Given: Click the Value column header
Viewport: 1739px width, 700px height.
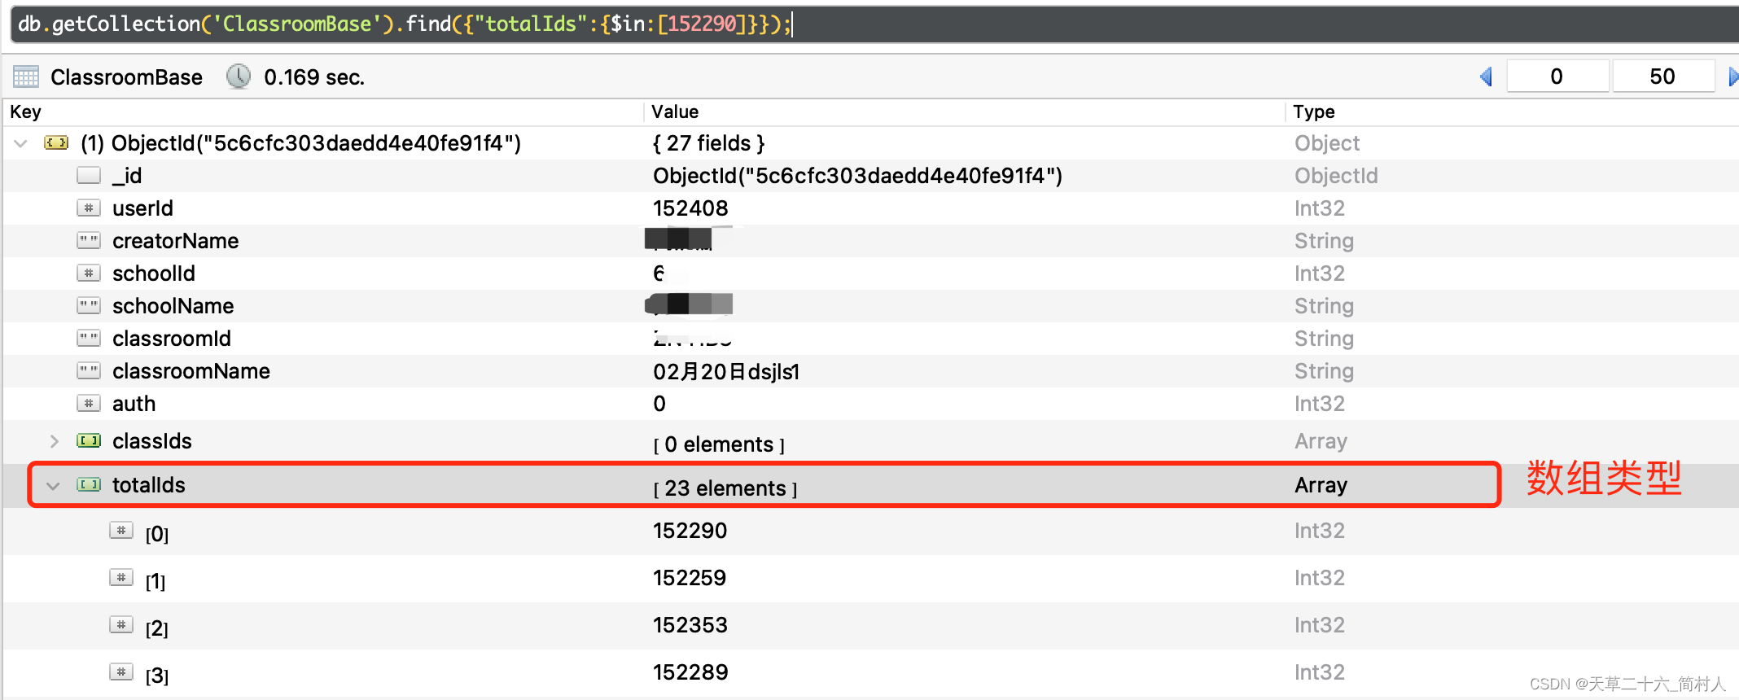Looking at the screenshot, I should tap(675, 112).
